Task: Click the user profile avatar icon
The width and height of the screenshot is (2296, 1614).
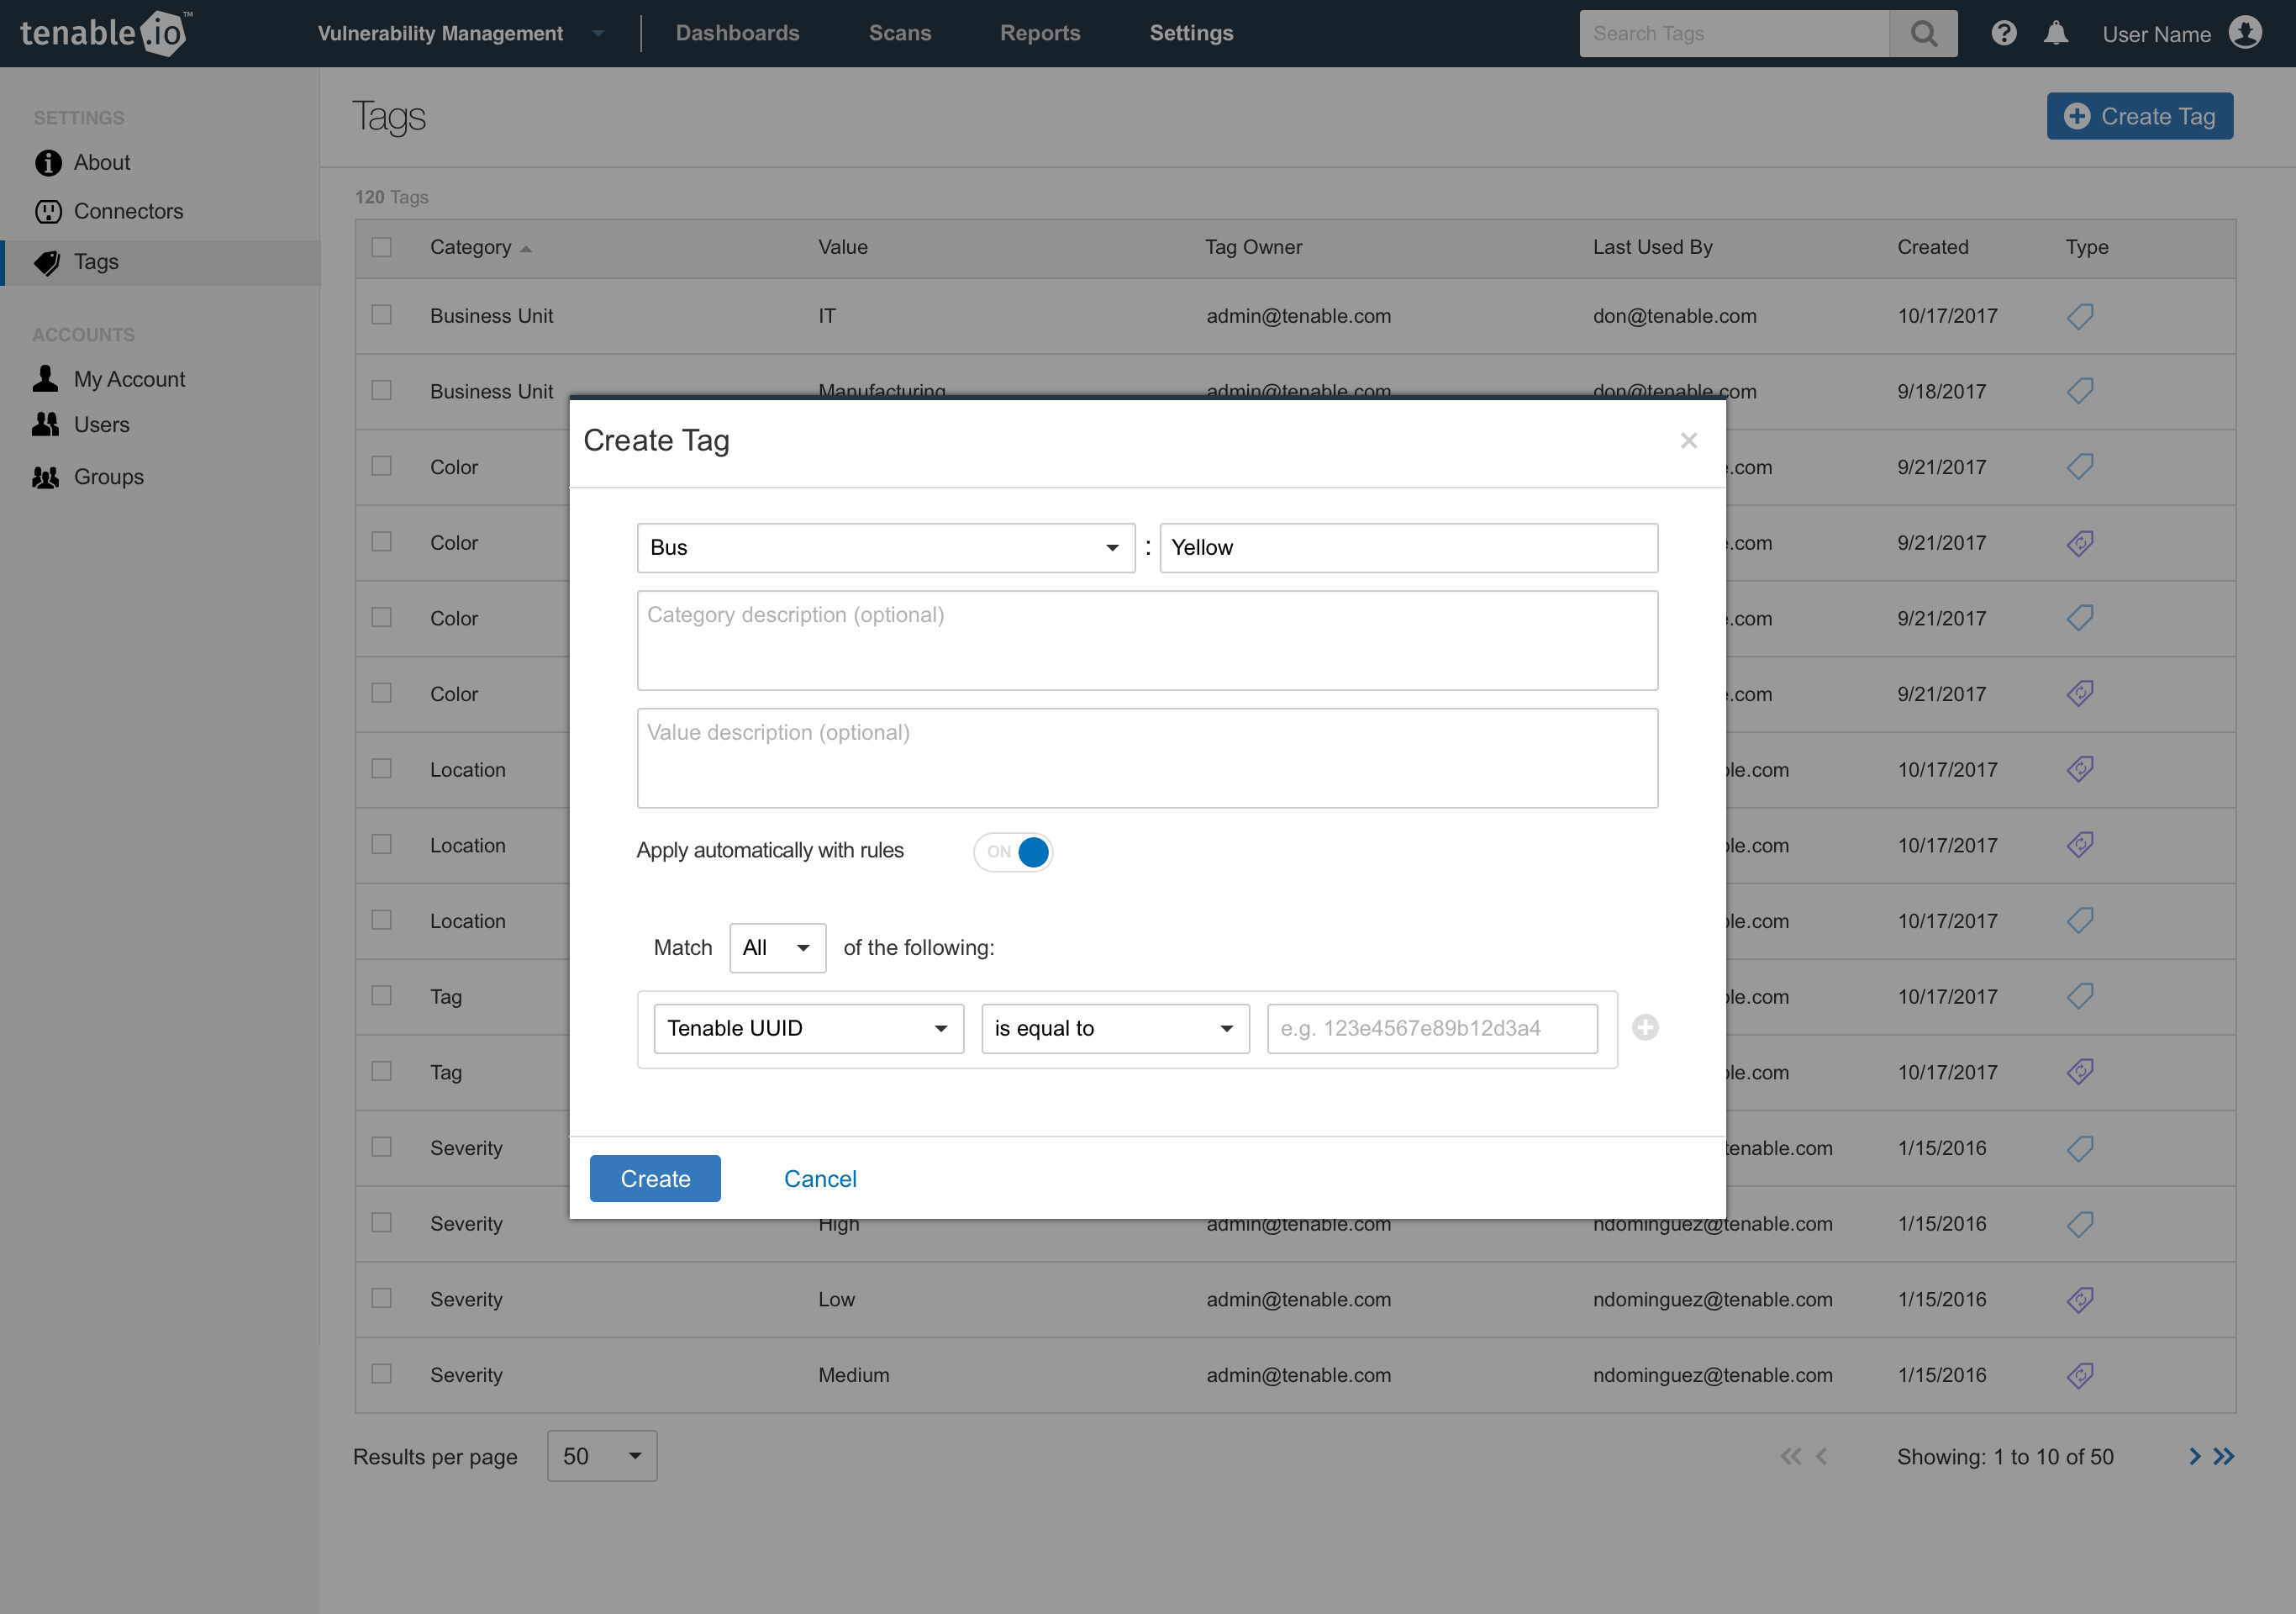Action: click(x=2245, y=33)
